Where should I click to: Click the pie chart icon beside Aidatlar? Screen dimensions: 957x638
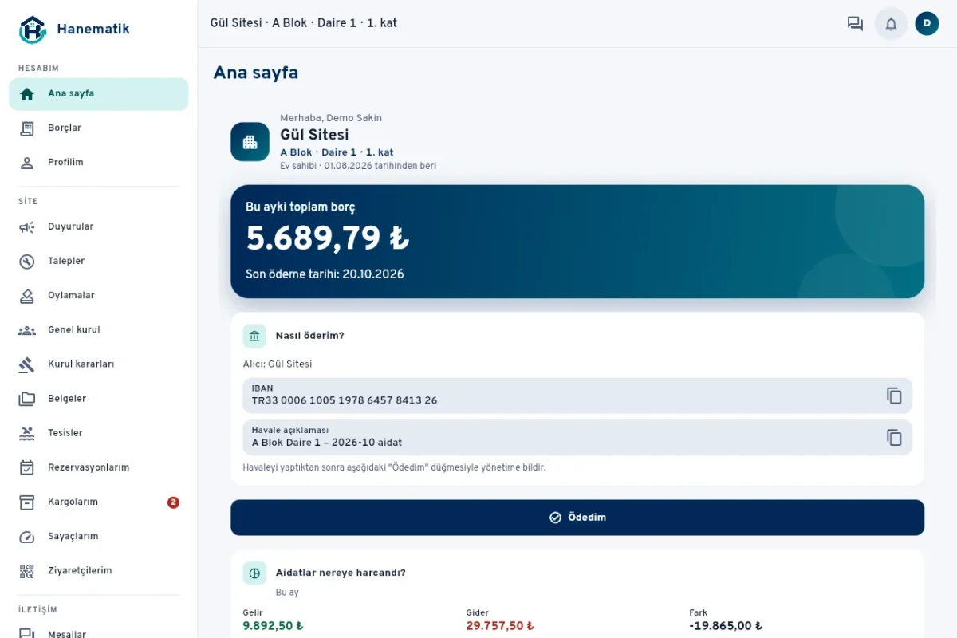click(x=254, y=573)
